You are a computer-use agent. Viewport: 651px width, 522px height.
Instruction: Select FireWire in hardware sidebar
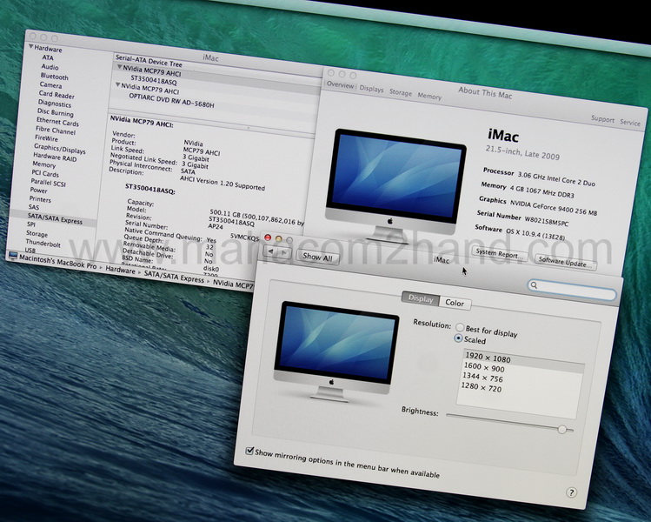click(x=46, y=137)
